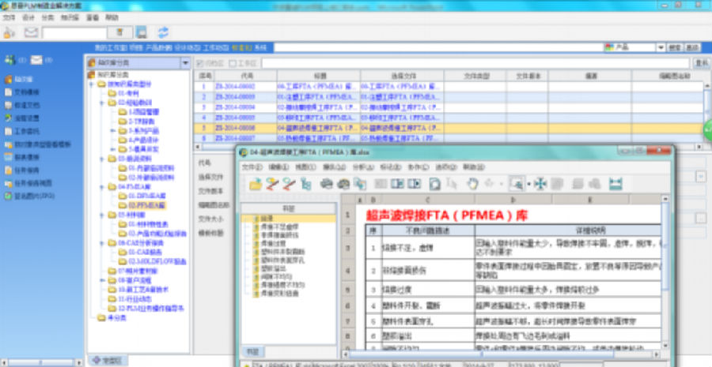Toggle the 归档区 checkbox
This screenshot has width=712, height=367.
pos(199,63)
